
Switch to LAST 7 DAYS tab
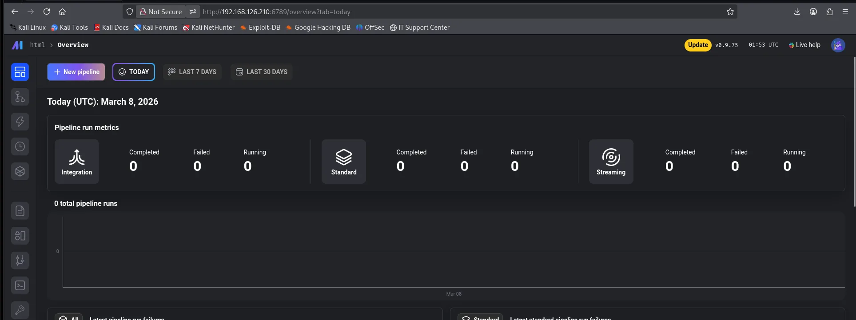(192, 72)
